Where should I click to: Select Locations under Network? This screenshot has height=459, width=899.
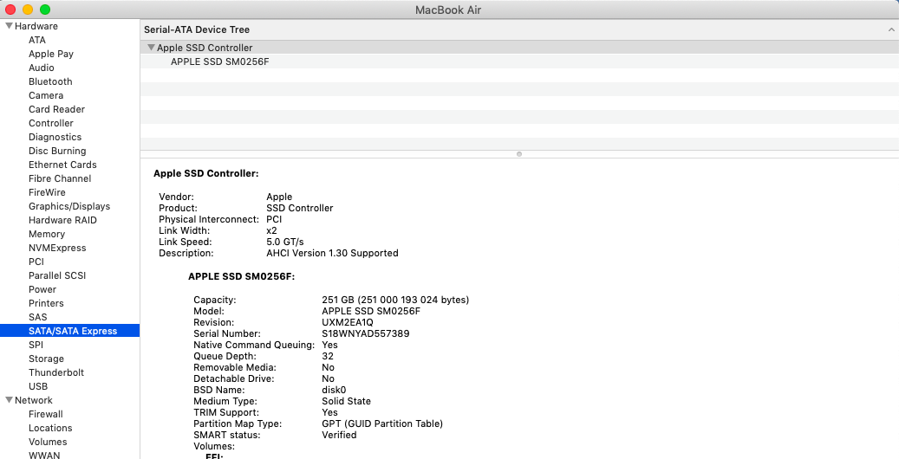(50, 428)
